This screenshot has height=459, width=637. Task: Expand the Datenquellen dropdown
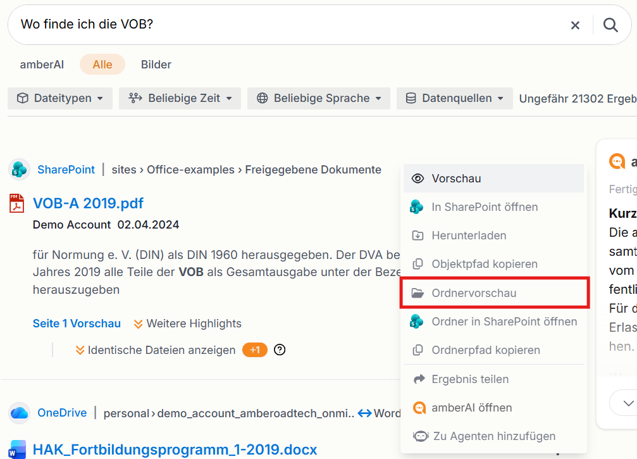(454, 98)
